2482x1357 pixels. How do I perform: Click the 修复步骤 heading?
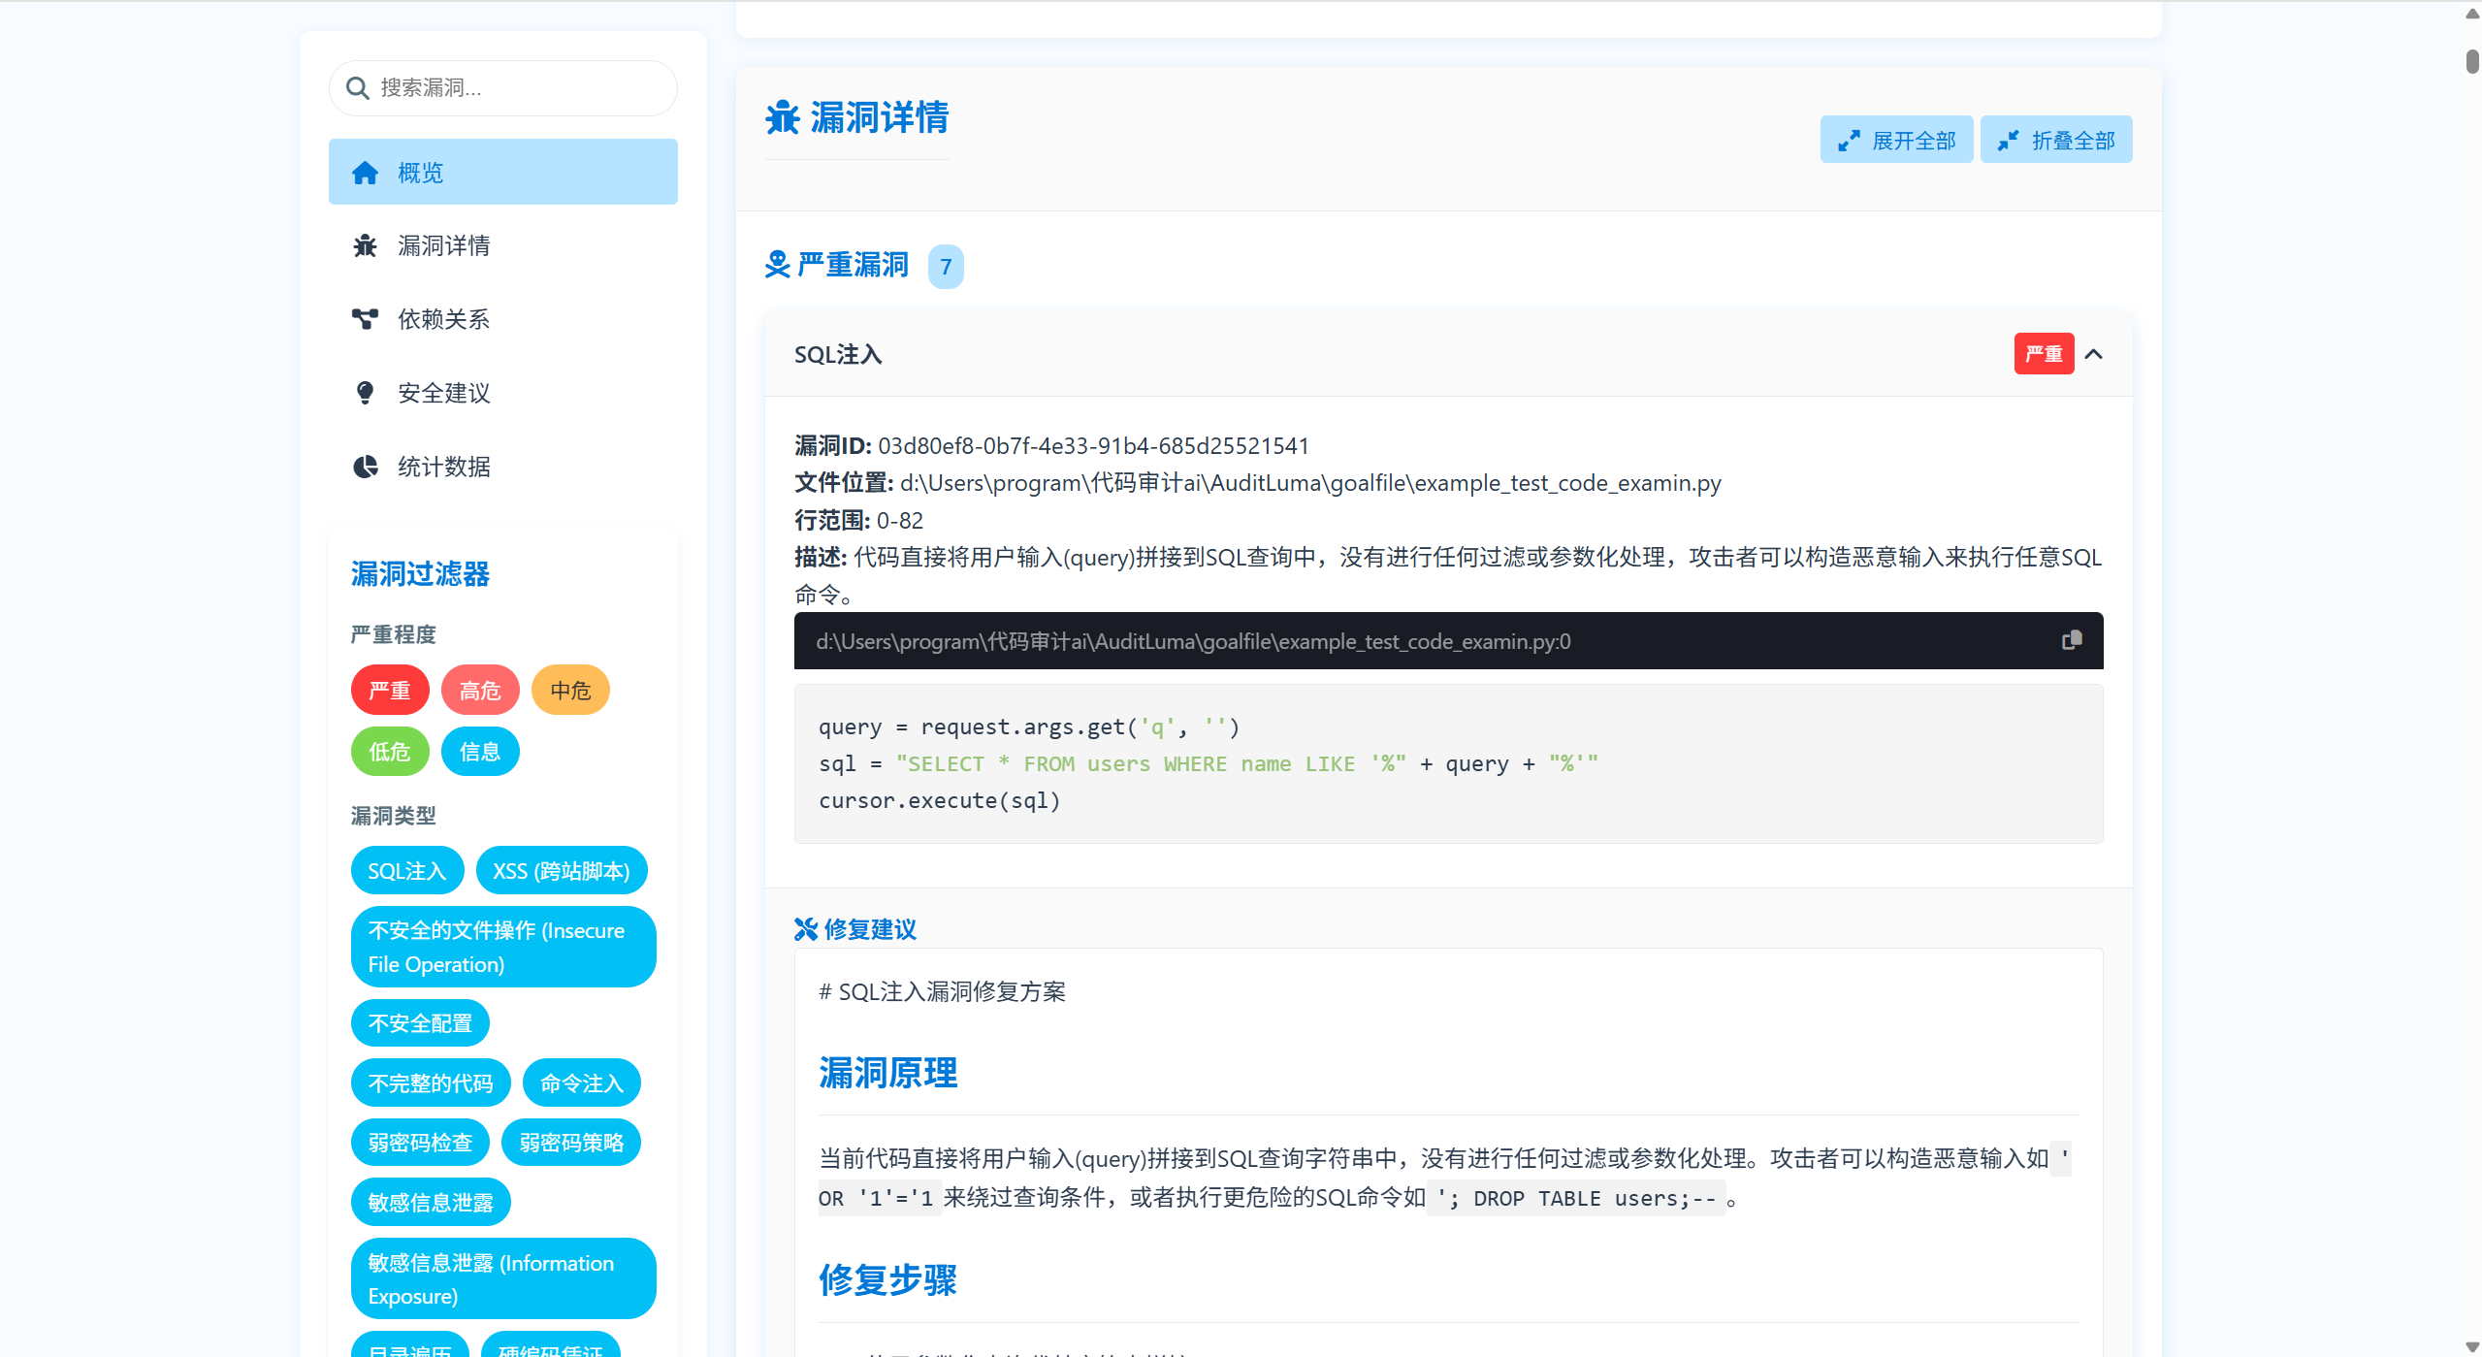coord(887,1280)
